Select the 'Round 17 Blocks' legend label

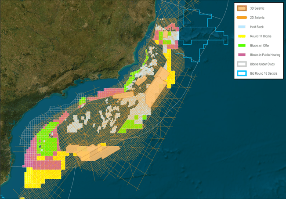[261, 36]
